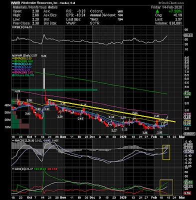Screen dimensions: 196x200
Task: Click the yellow box on ADX panel
Action: pos(166,187)
